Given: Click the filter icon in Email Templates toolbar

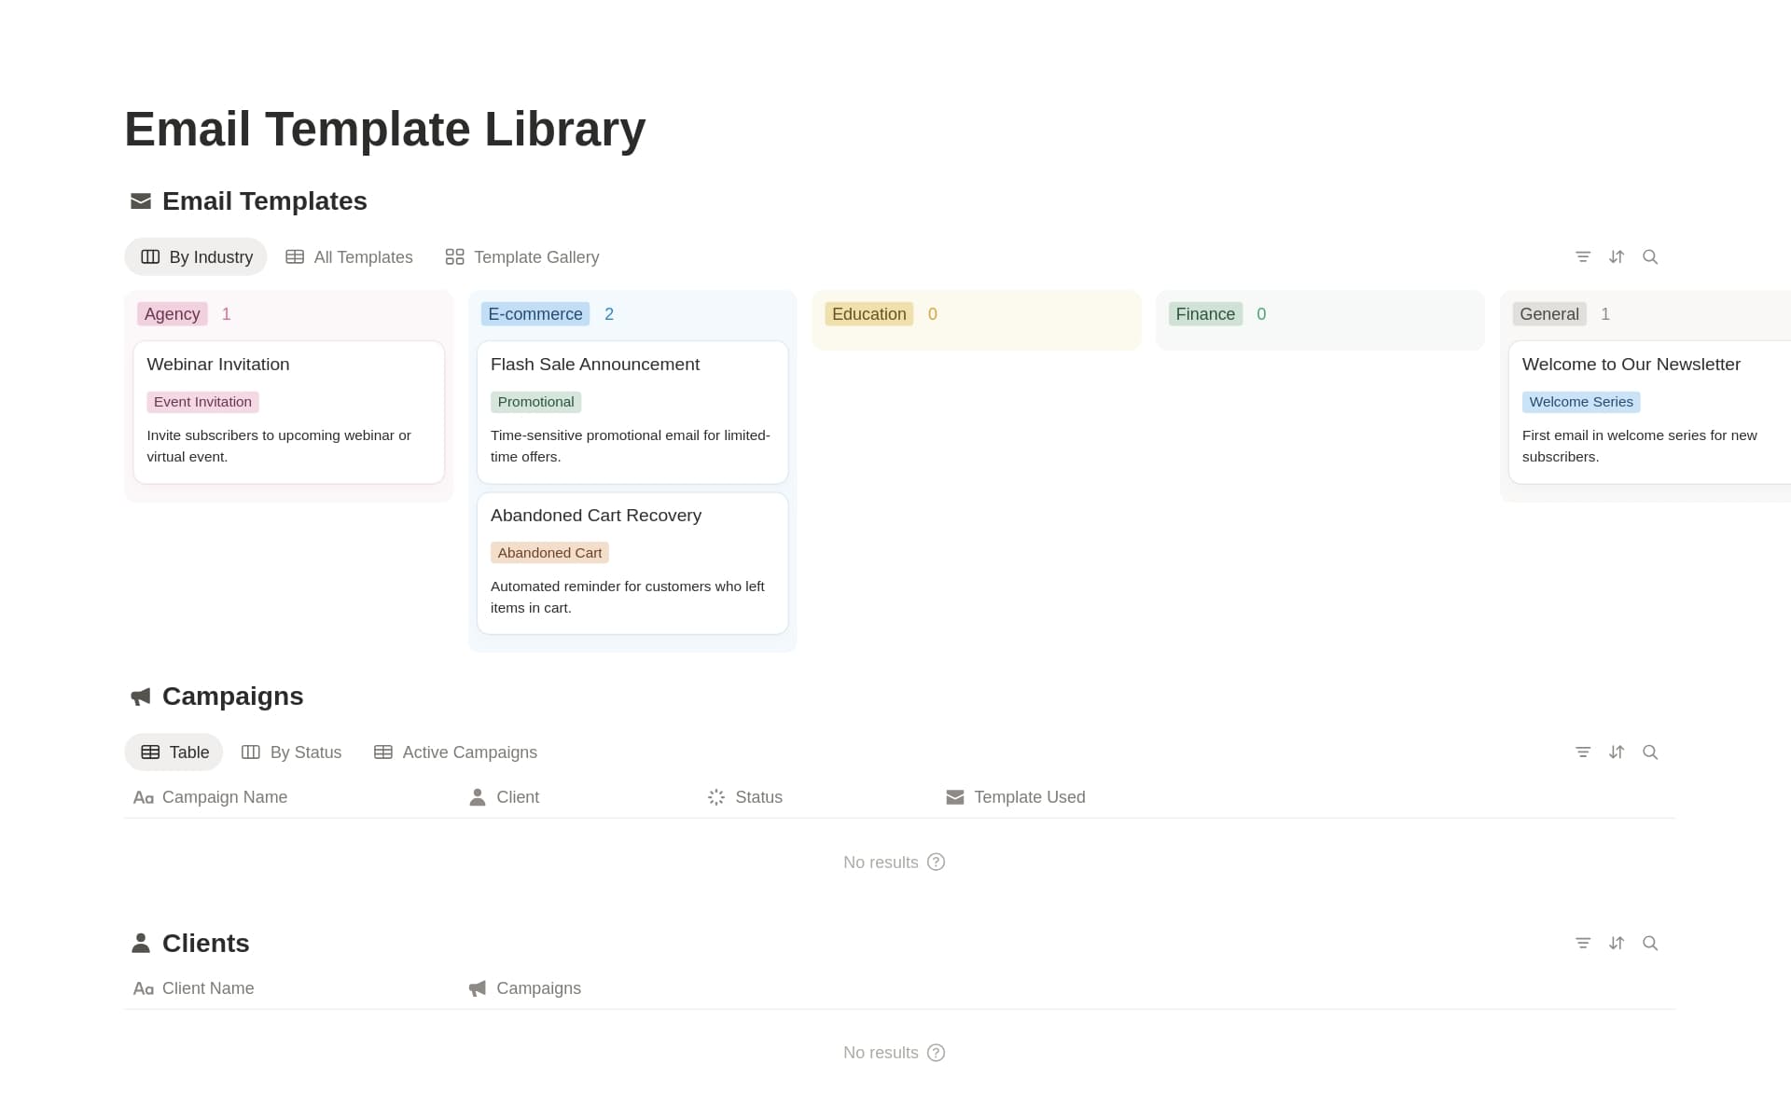Looking at the screenshot, I should 1583,256.
